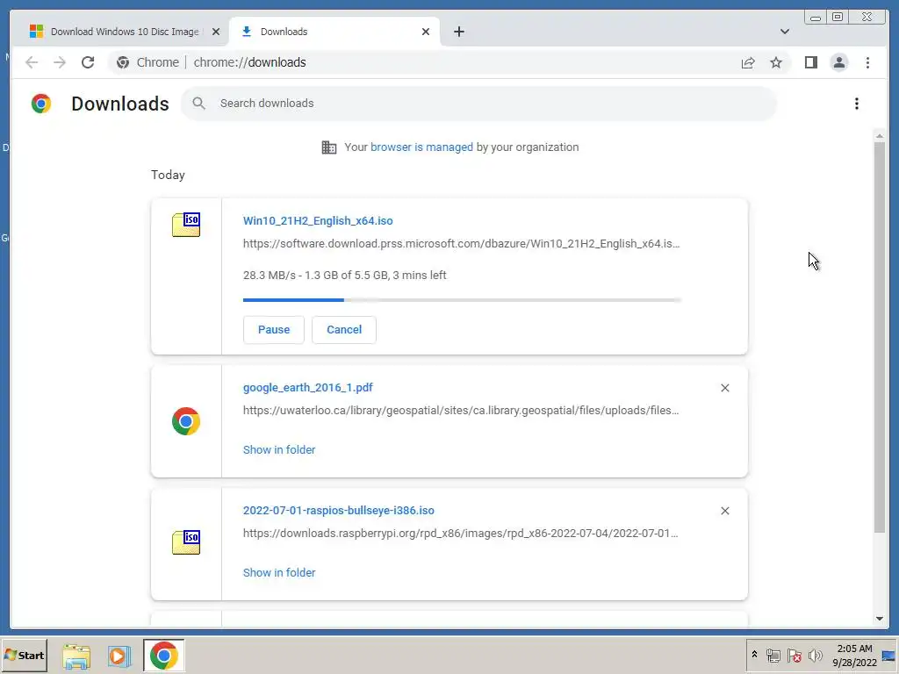Click the Win10 download progress bar

click(x=462, y=300)
